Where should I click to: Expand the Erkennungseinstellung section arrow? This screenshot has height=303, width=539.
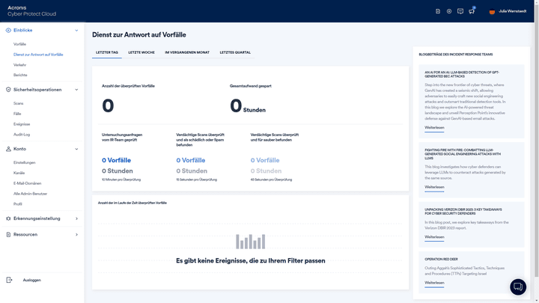76,218
